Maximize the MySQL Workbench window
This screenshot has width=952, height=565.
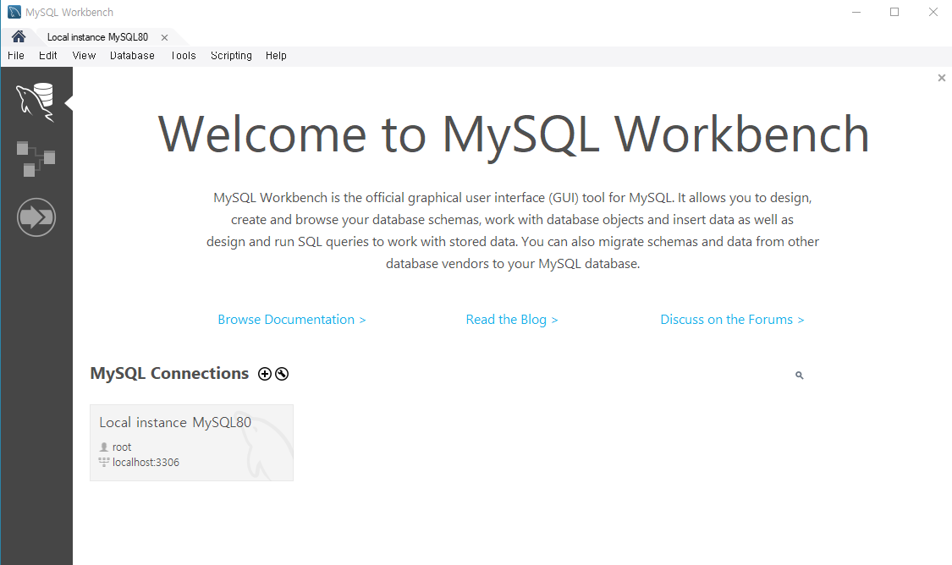pos(894,12)
